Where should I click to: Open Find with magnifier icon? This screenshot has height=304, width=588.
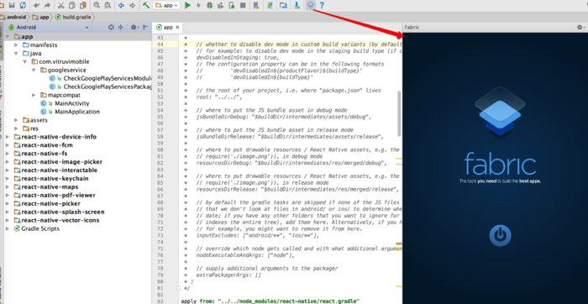tap(97, 5)
